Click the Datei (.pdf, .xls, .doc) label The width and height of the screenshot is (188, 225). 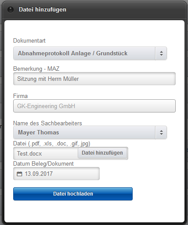(x=52, y=144)
